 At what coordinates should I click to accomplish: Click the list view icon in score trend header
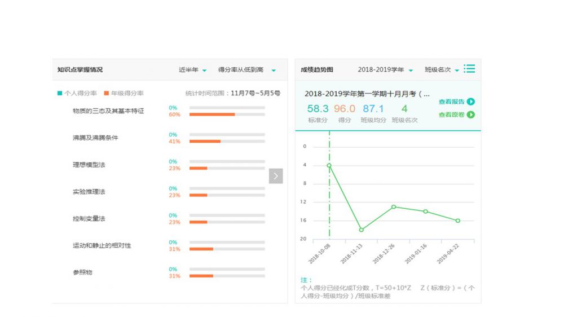tap(469, 69)
